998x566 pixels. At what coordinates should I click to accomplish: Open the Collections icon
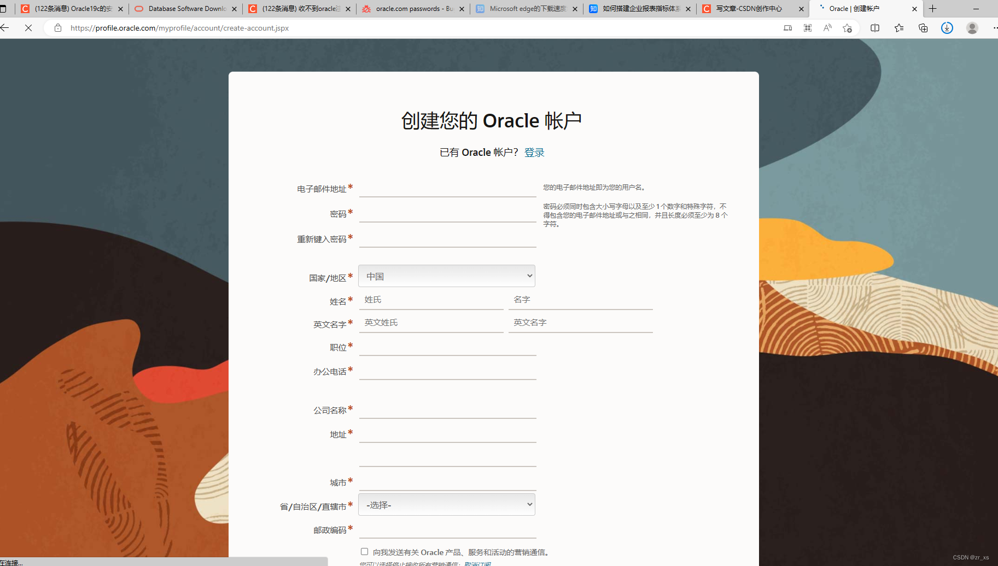pos(923,28)
